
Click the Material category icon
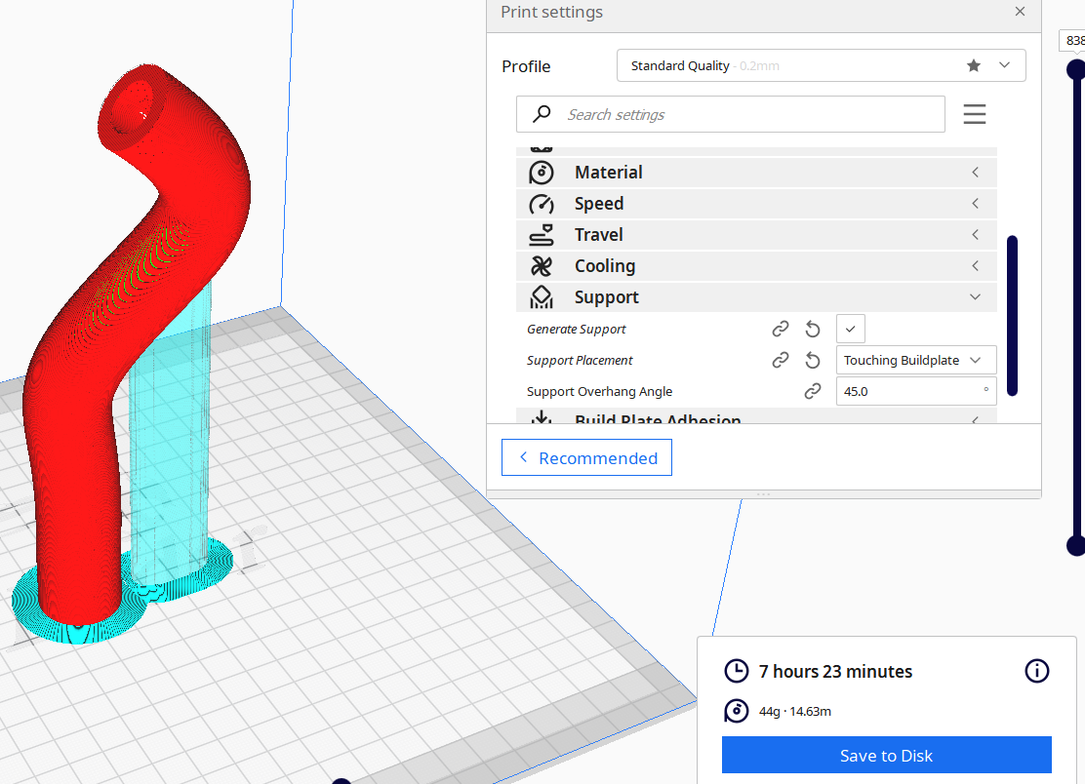coord(542,173)
